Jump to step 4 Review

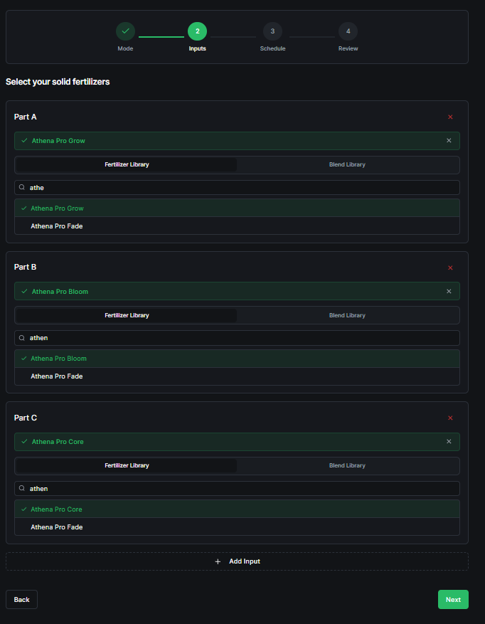pyautogui.click(x=348, y=31)
